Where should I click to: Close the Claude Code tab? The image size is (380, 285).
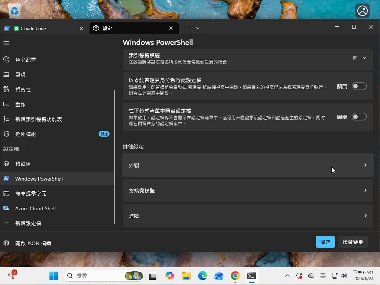coord(81,28)
